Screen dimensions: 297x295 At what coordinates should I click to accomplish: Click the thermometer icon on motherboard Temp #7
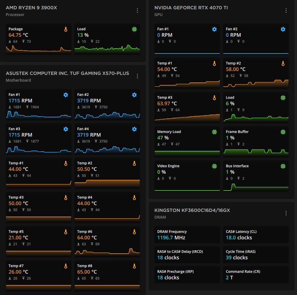(x=66, y=266)
